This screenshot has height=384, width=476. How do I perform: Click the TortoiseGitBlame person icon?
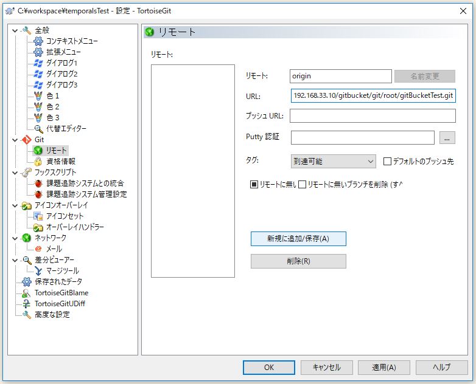pos(27,293)
